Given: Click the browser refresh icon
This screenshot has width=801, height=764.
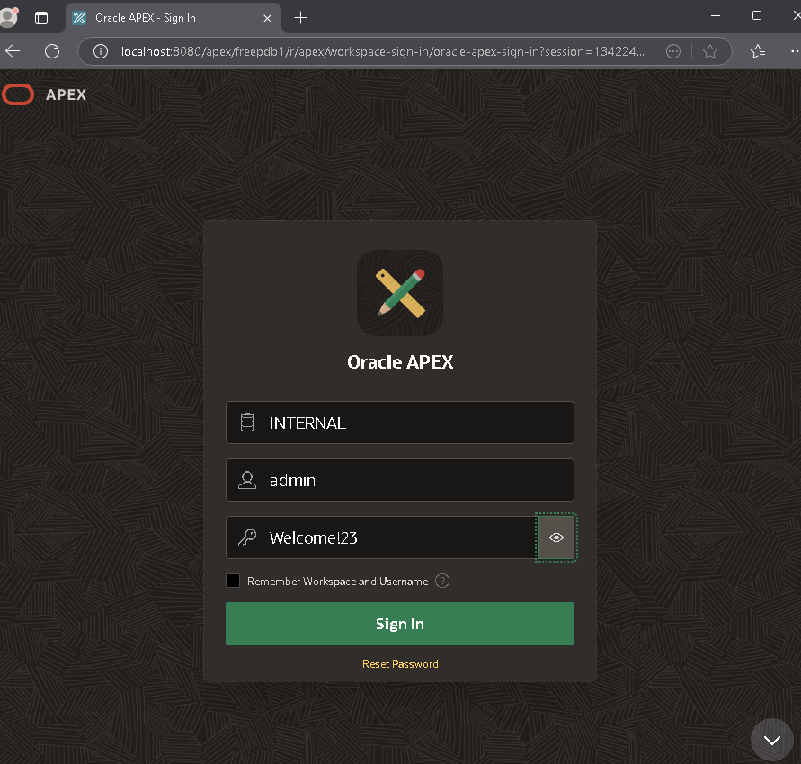Looking at the screenshot, I should click(52, 51).
